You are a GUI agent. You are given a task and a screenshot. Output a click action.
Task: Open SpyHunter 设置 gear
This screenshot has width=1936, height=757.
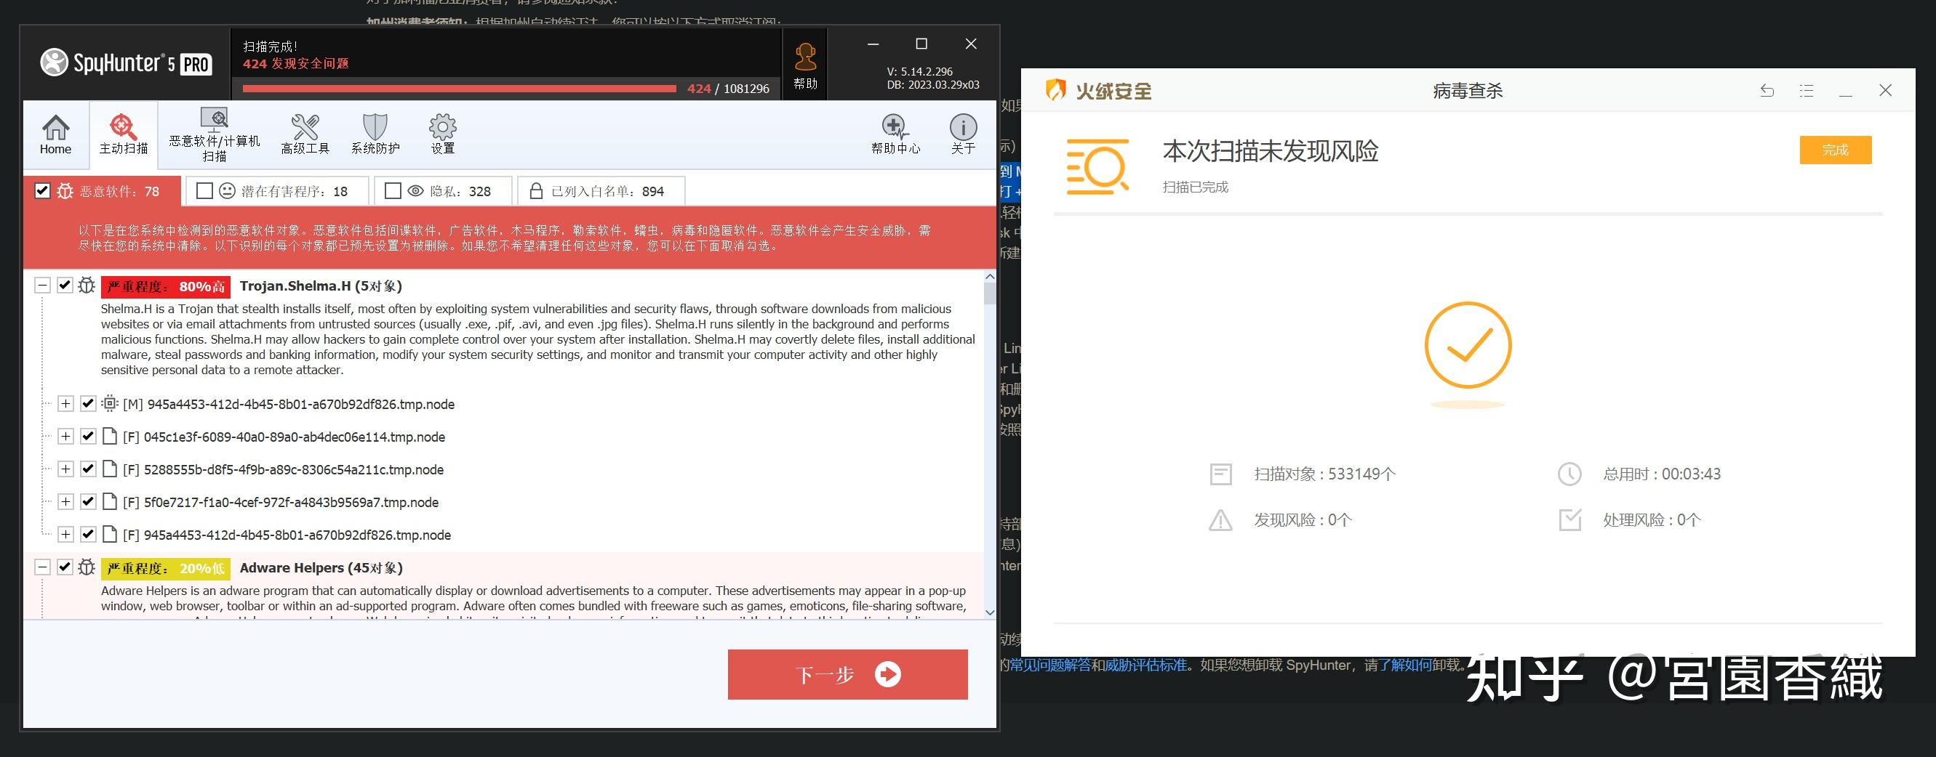point(443,135)
